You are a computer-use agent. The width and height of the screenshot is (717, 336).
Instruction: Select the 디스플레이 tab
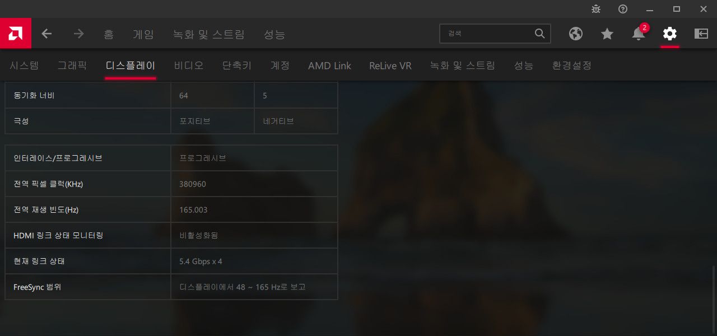131,66
